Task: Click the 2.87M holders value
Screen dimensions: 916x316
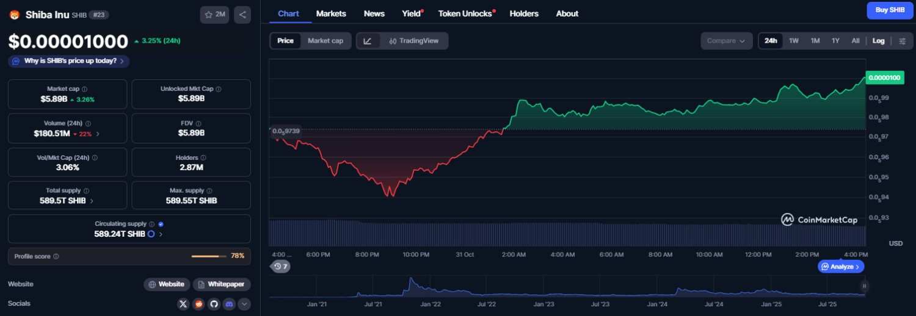Action: (x=191, y=167)
